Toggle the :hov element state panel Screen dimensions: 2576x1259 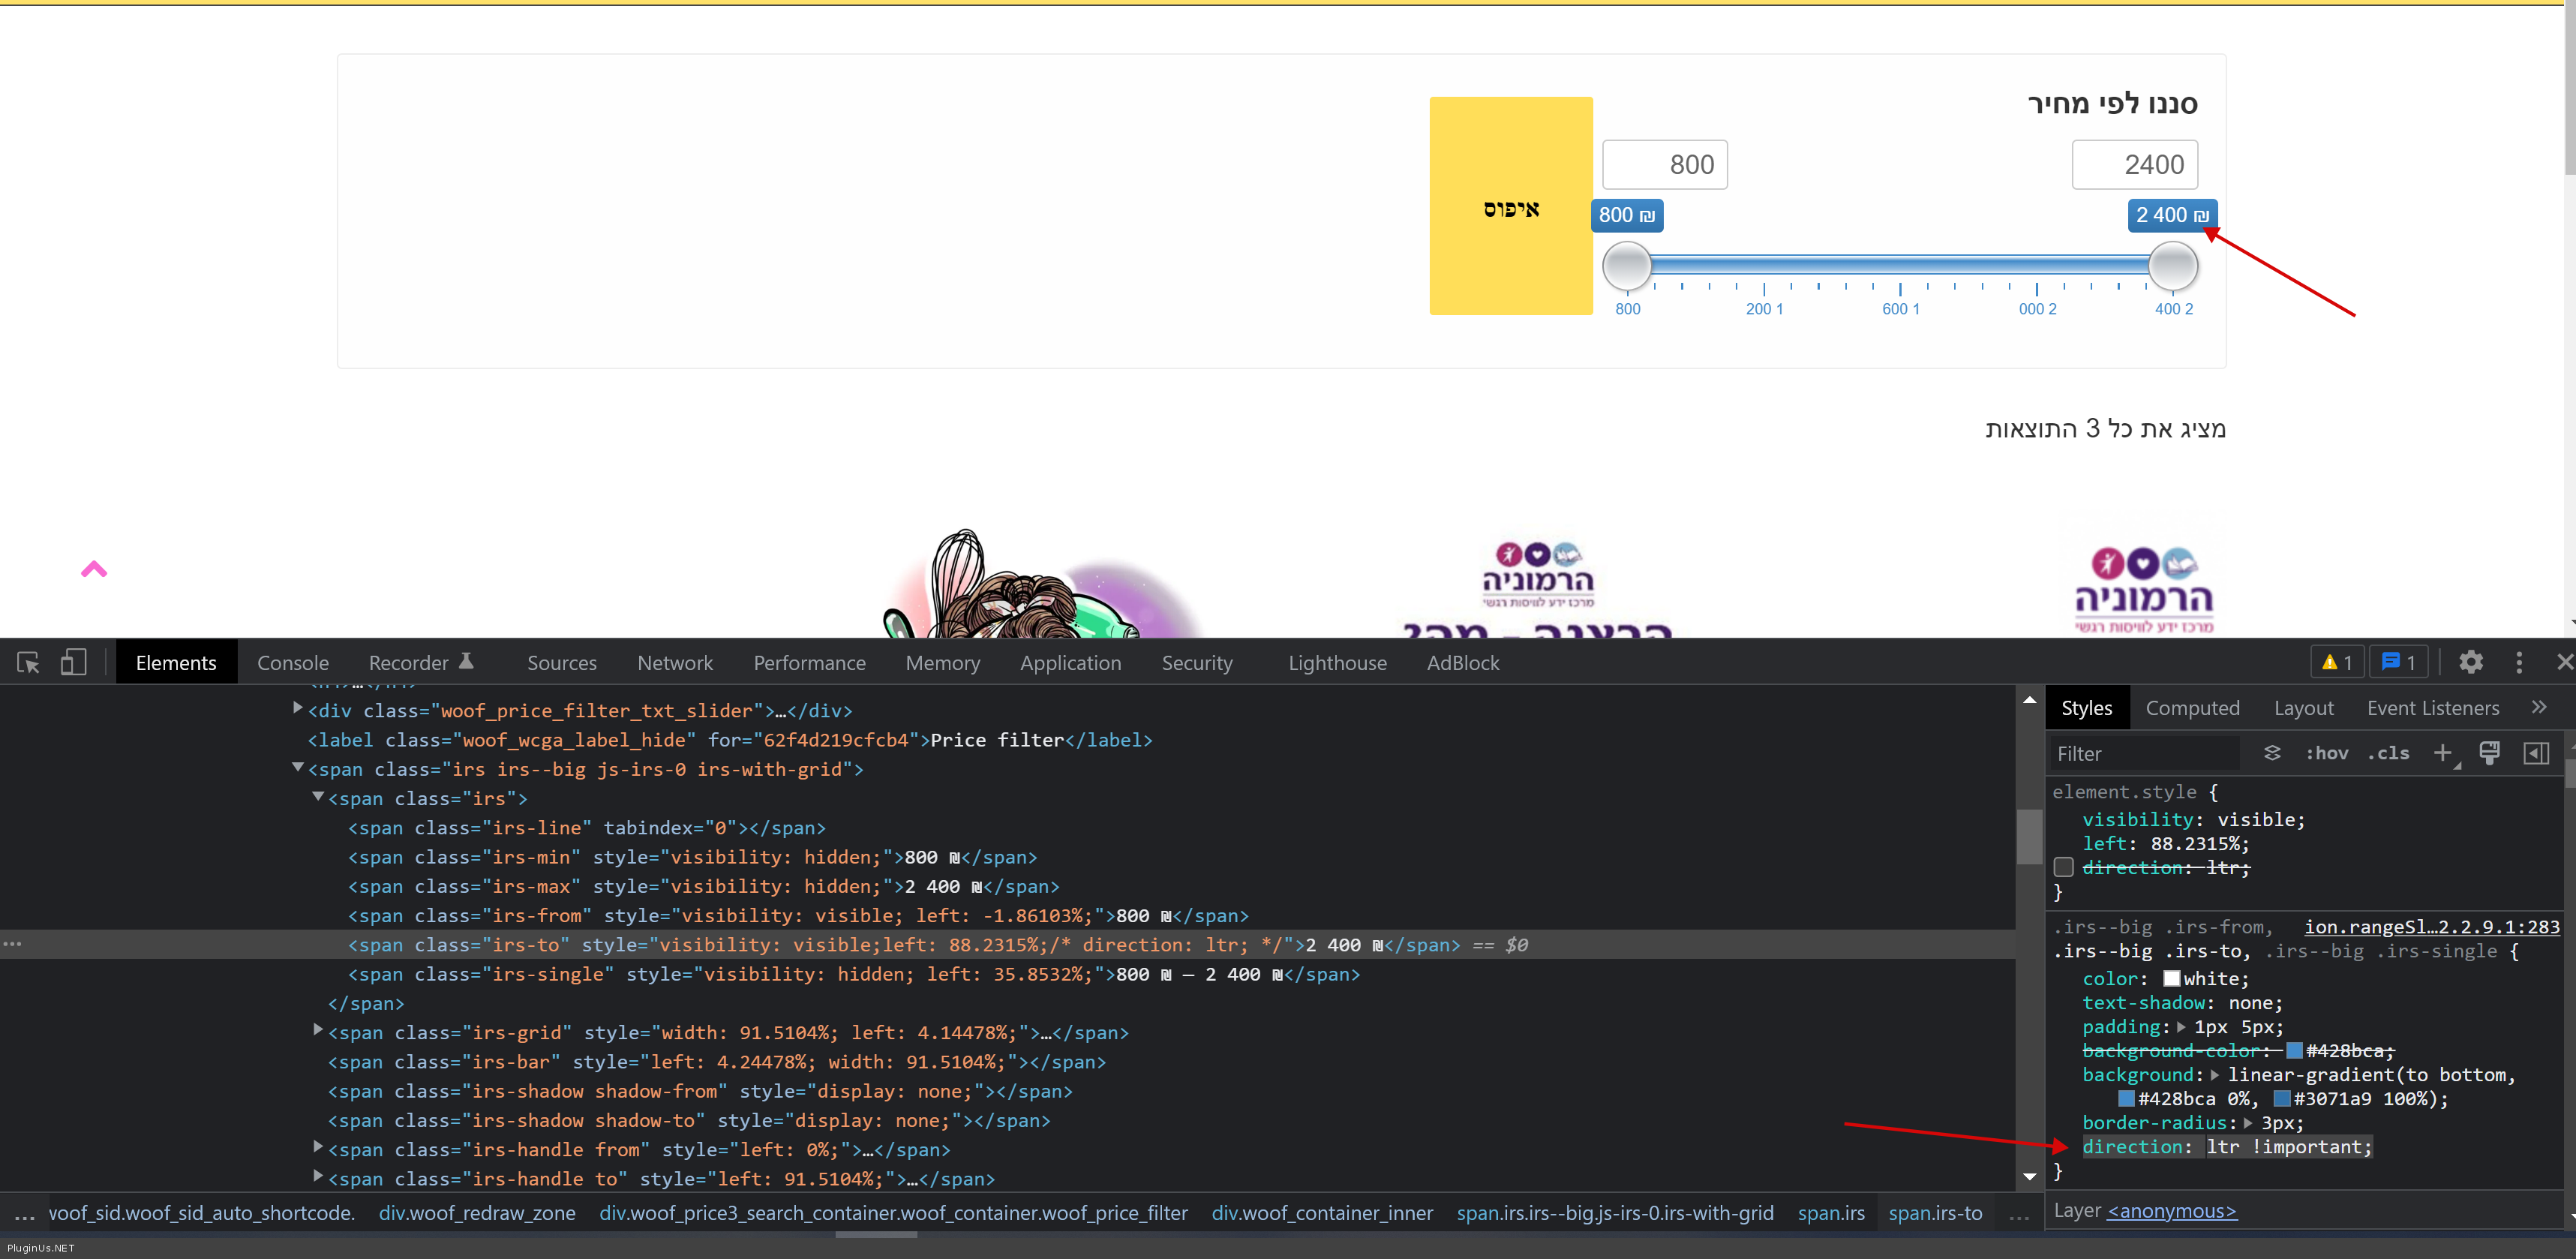2326,753
